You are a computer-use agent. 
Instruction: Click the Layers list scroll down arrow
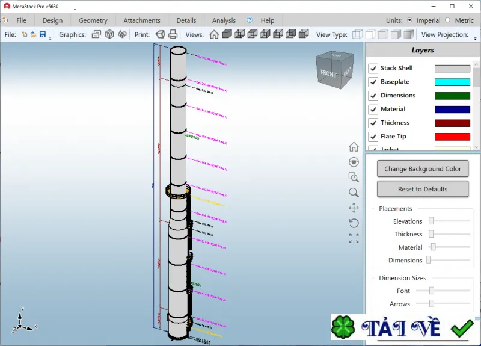coord(476,147)
